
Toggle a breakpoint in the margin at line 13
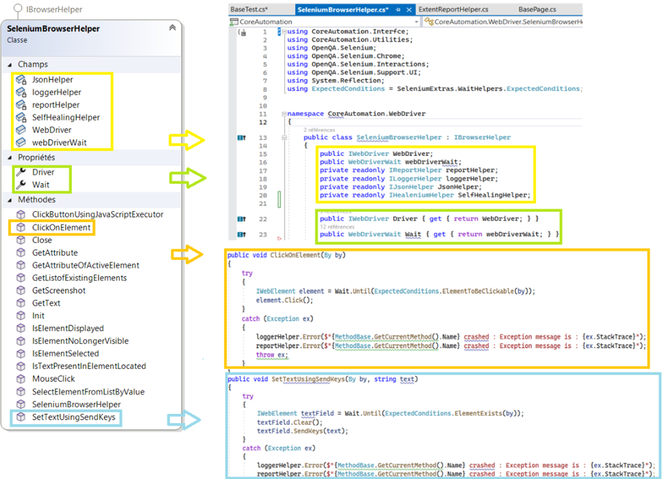pyautogui.click(x=229, y=138)
